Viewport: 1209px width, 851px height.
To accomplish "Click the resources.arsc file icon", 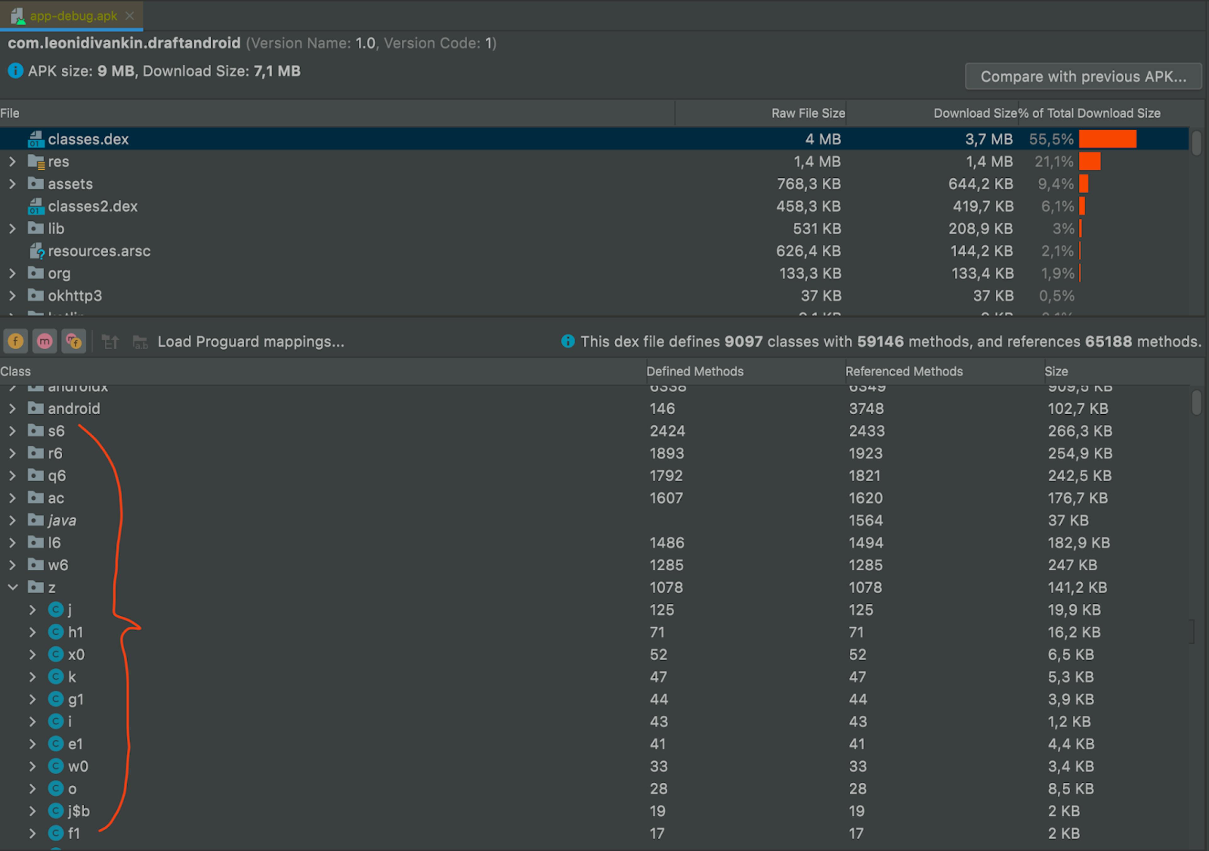I will pyautogui.click(x=36, y=251).
